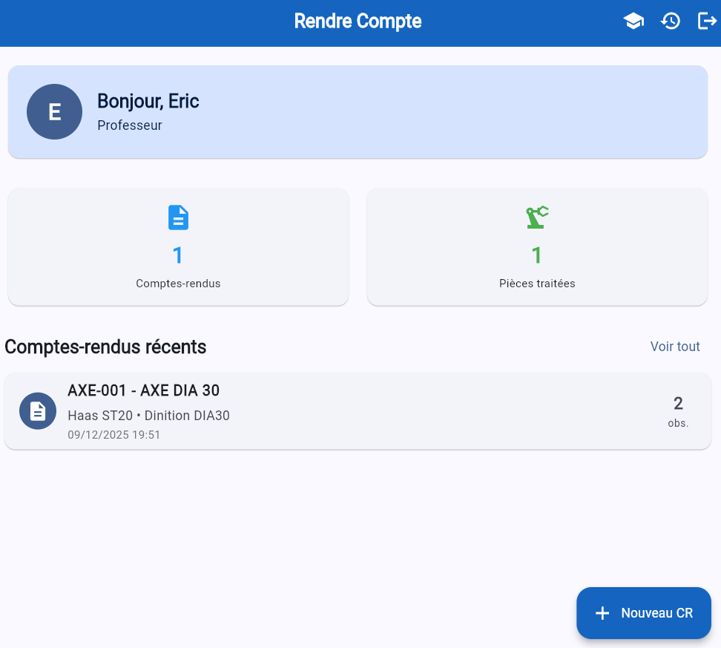Open the history clock icon
Viewport: 721px width, 648px height.
[x=671, y=22]
